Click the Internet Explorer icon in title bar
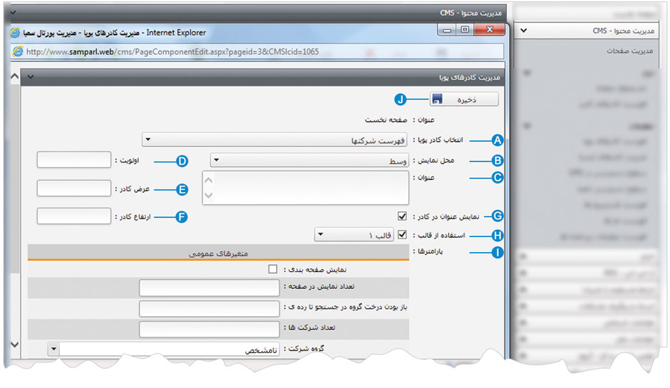This screenshot has height=388, width=670. pyautogui.click(x=16, y=32)
